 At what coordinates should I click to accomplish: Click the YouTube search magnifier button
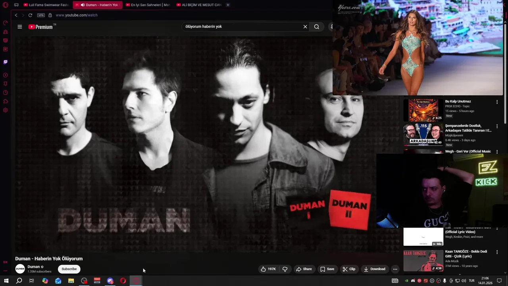tap(317, 27)
